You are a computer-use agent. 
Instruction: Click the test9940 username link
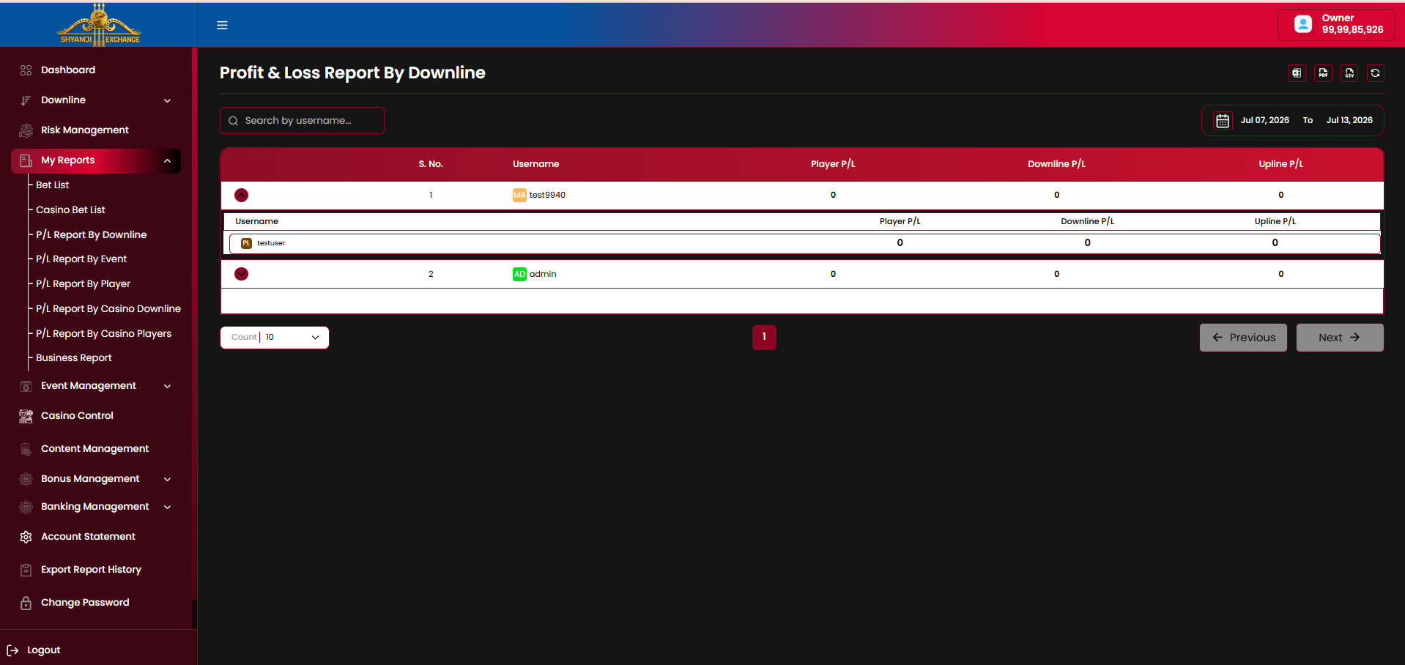coord(547,195)
